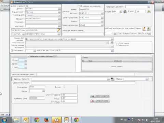Expand the Сделка / Артикул dropdown
This screenshot has height=123, width=164.
(x=108, y=79)
